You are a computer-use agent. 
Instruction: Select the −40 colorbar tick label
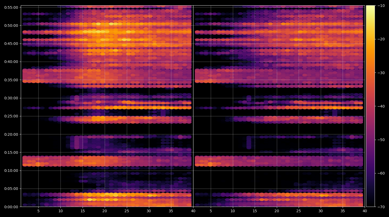381,106
